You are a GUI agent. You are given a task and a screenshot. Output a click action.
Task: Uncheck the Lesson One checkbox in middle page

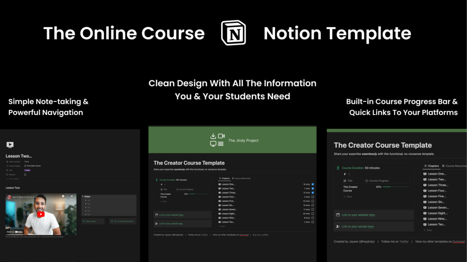[x=313, y=184]
